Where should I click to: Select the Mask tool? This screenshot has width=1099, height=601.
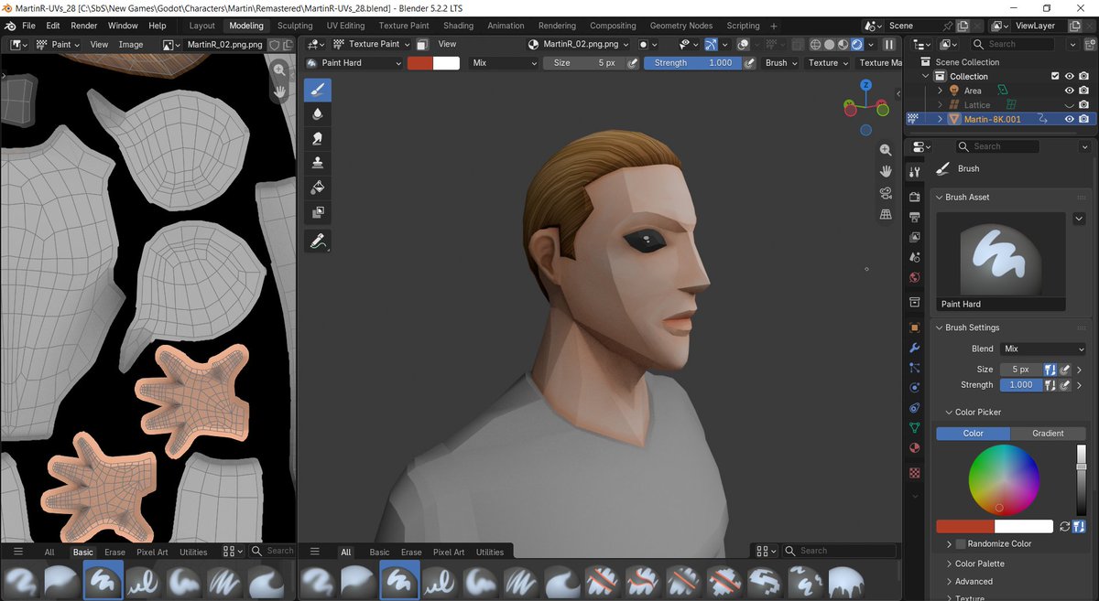[318, 212]
